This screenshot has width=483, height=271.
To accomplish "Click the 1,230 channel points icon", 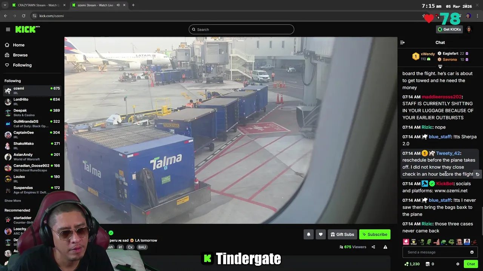I will (x=406, y=264).
